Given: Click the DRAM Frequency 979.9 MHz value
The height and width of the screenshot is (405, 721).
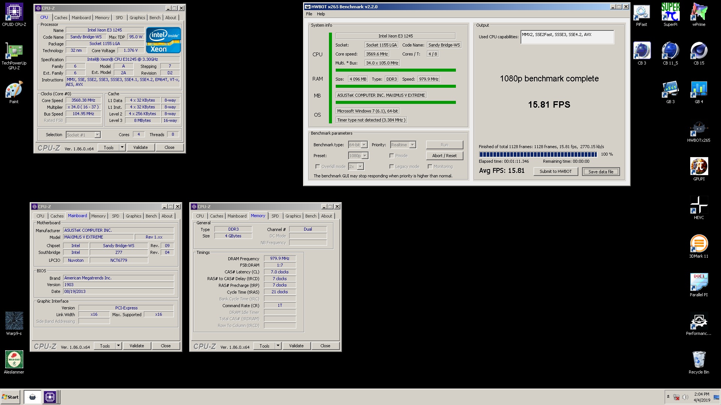Looking at the screenshot, I should [x=280, y=258].
